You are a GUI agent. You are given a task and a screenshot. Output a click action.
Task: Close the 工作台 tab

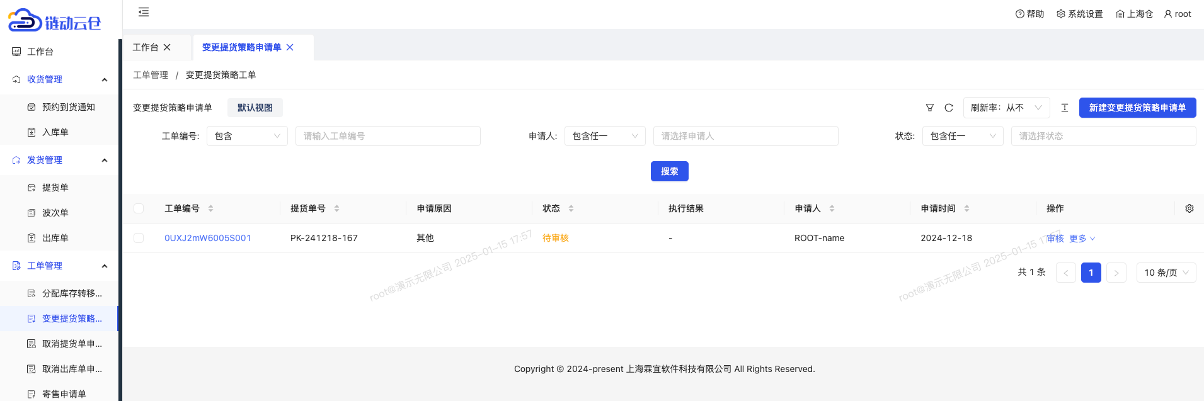[x=167, y=47]
